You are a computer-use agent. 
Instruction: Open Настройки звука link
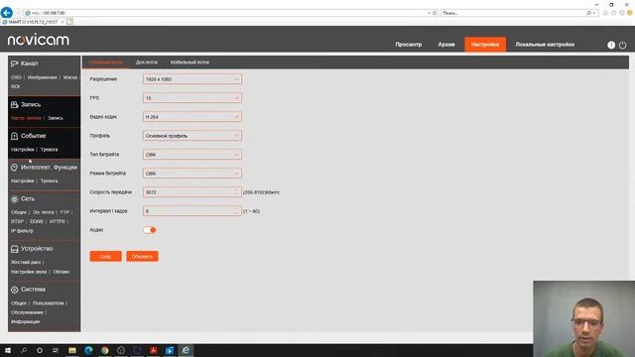(29, 272)
